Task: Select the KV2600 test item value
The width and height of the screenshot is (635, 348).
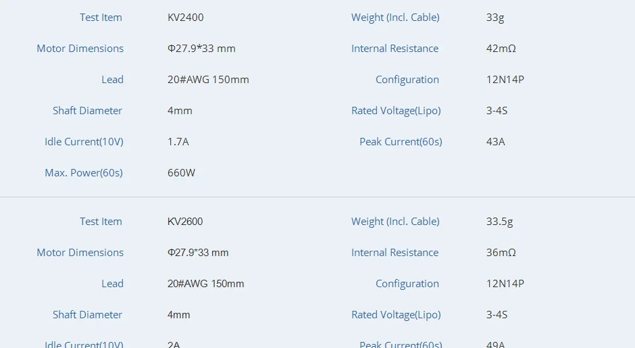Action: (185, 222)
